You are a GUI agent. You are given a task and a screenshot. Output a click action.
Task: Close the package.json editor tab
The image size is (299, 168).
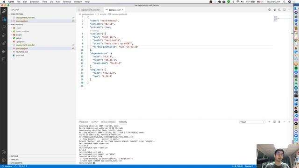tap(122, 10)
